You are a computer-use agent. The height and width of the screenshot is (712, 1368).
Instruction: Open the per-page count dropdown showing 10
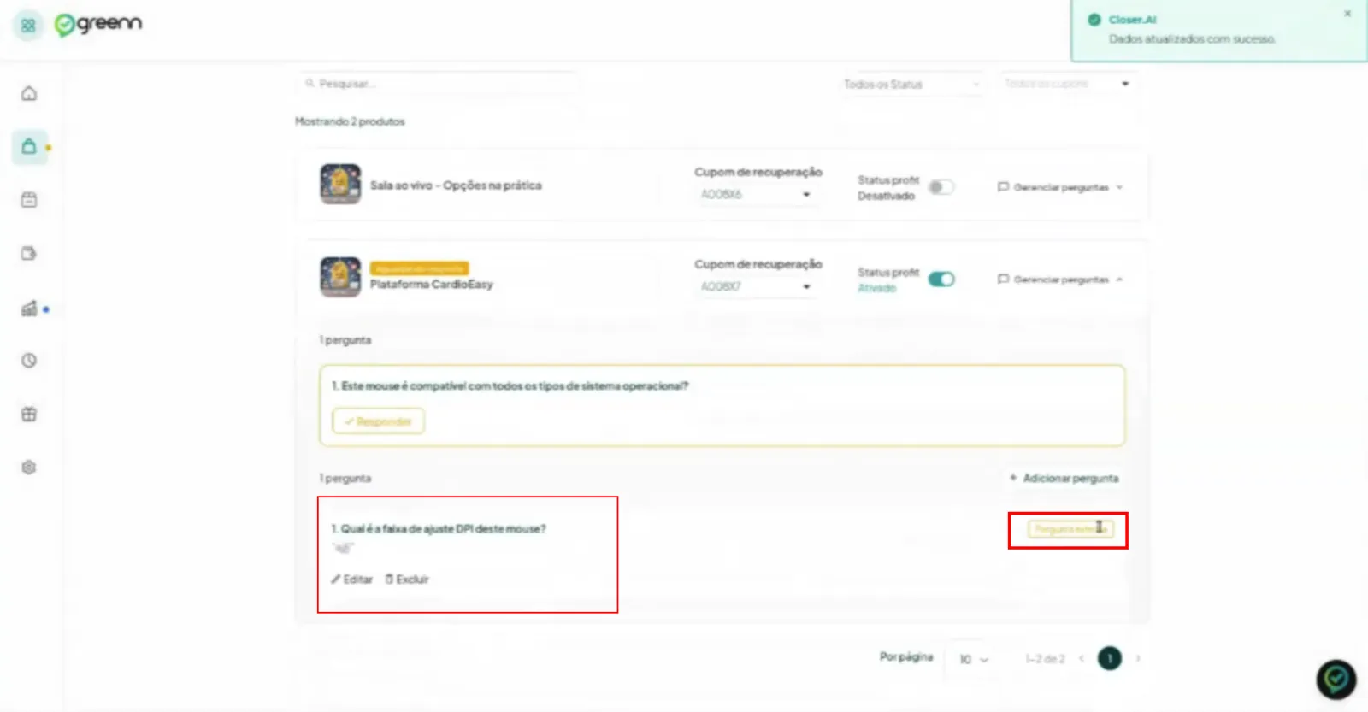point(973,659)
